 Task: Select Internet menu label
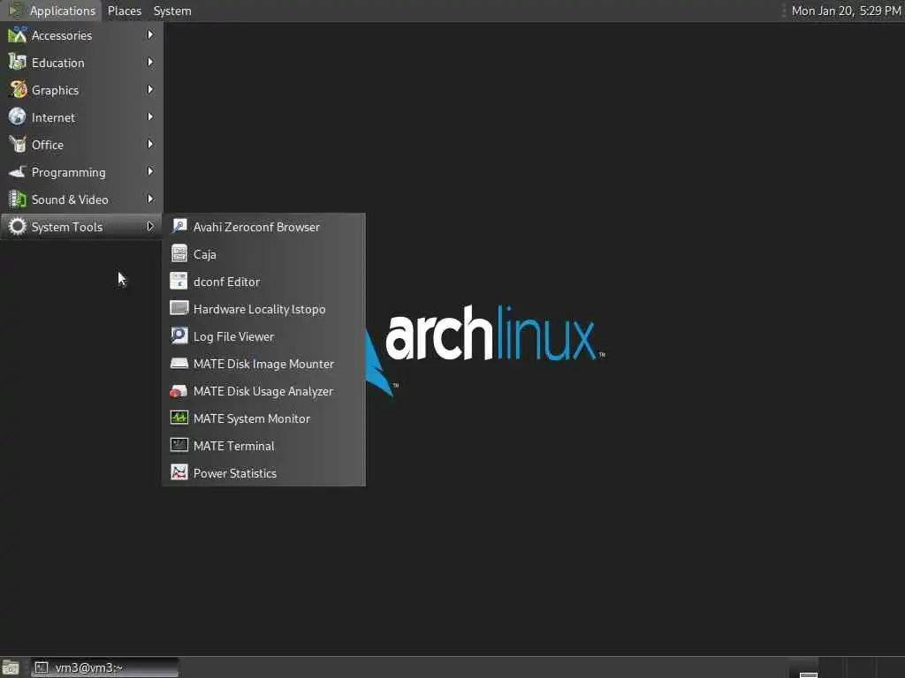coord(53,117)
